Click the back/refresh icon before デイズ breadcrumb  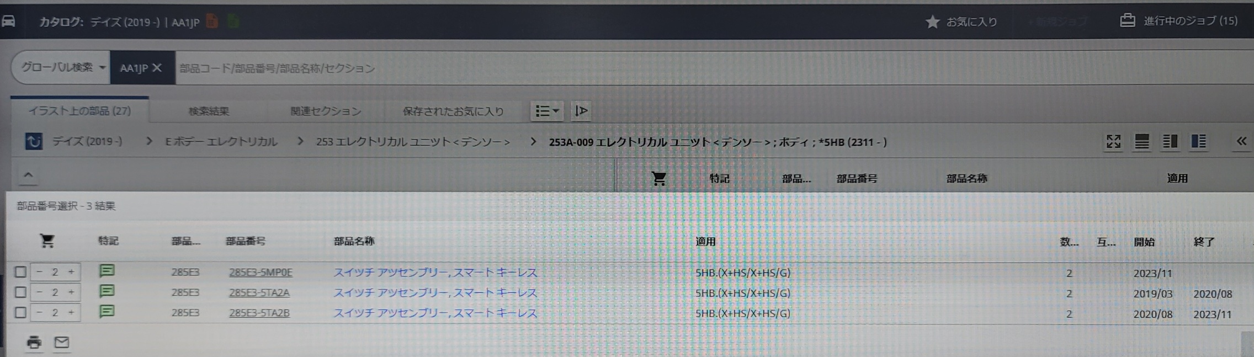point(33,142)
